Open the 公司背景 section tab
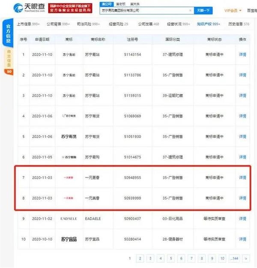 [58, 24]
